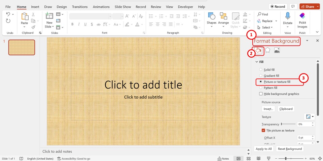Click the Pickit Images icon
The width and height of the screenshot is (323, 161).
coord(302,16)
